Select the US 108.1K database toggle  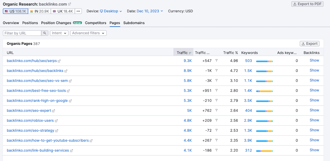click(x=16, y=11)
